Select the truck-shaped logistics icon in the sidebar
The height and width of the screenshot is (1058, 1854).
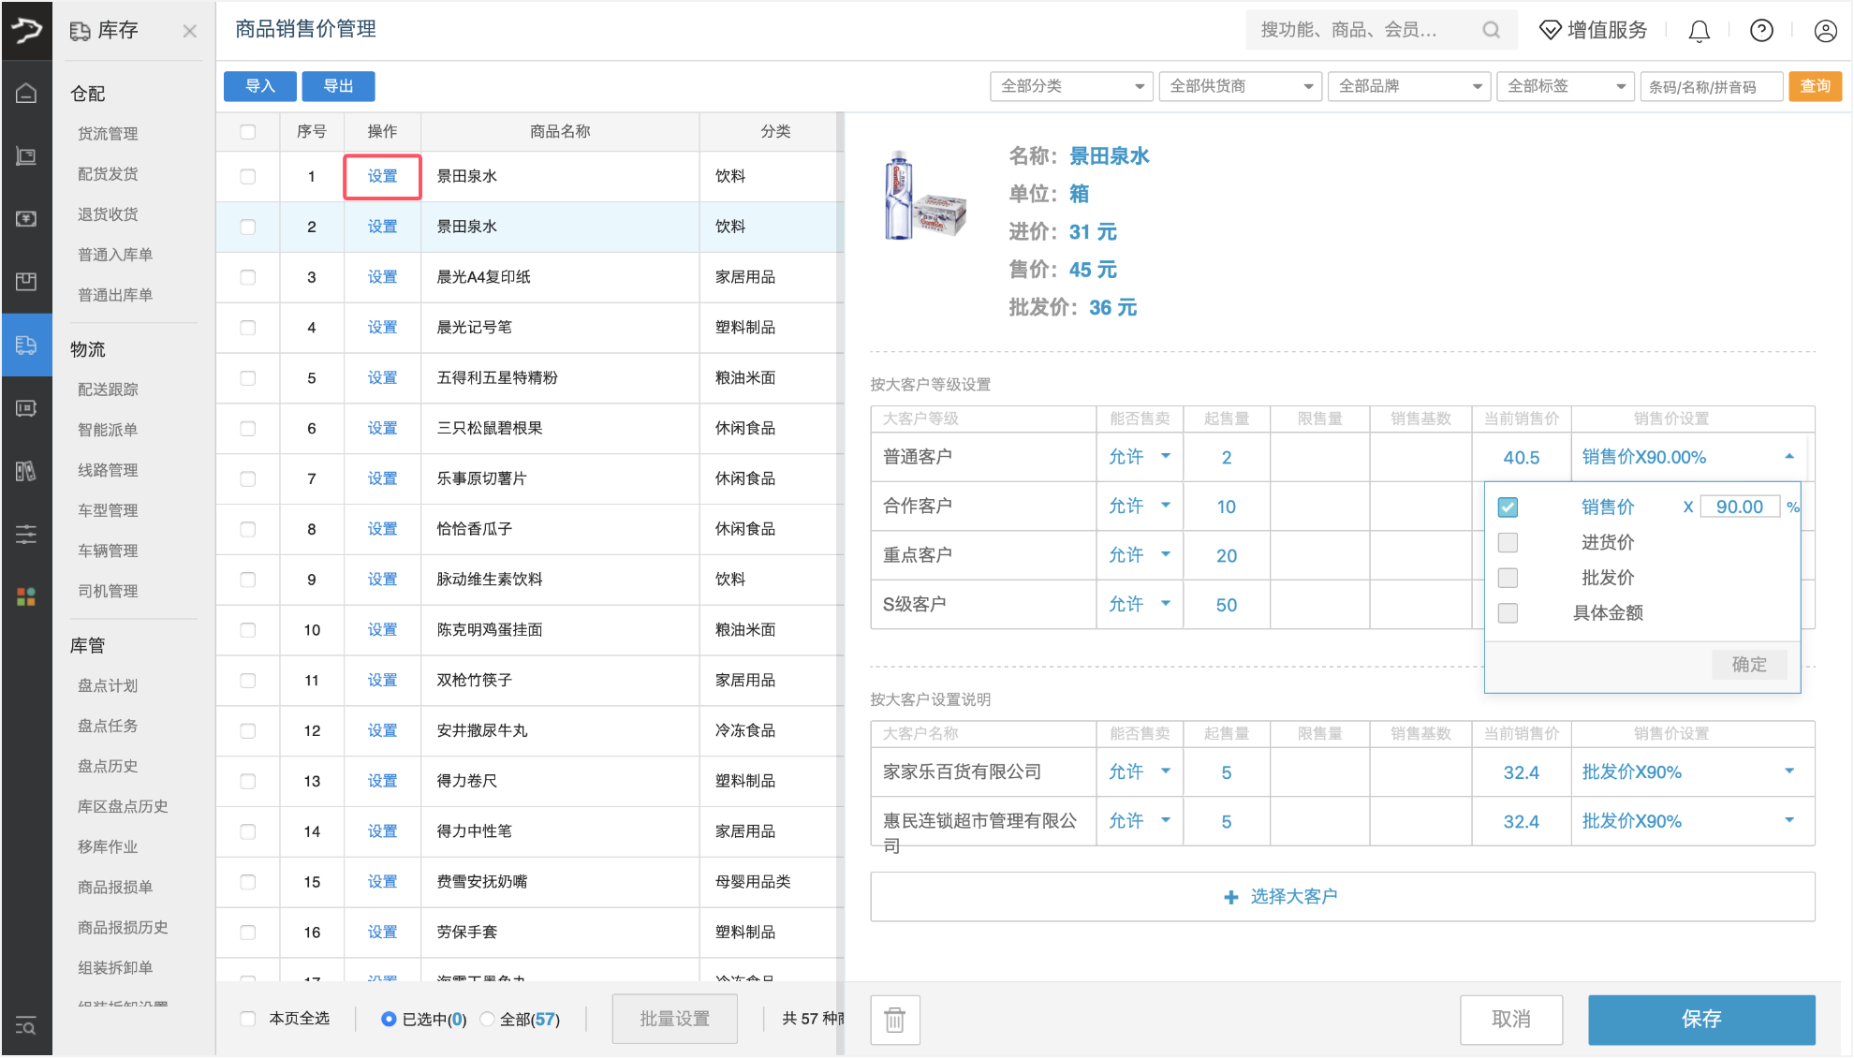coord(26,345)
